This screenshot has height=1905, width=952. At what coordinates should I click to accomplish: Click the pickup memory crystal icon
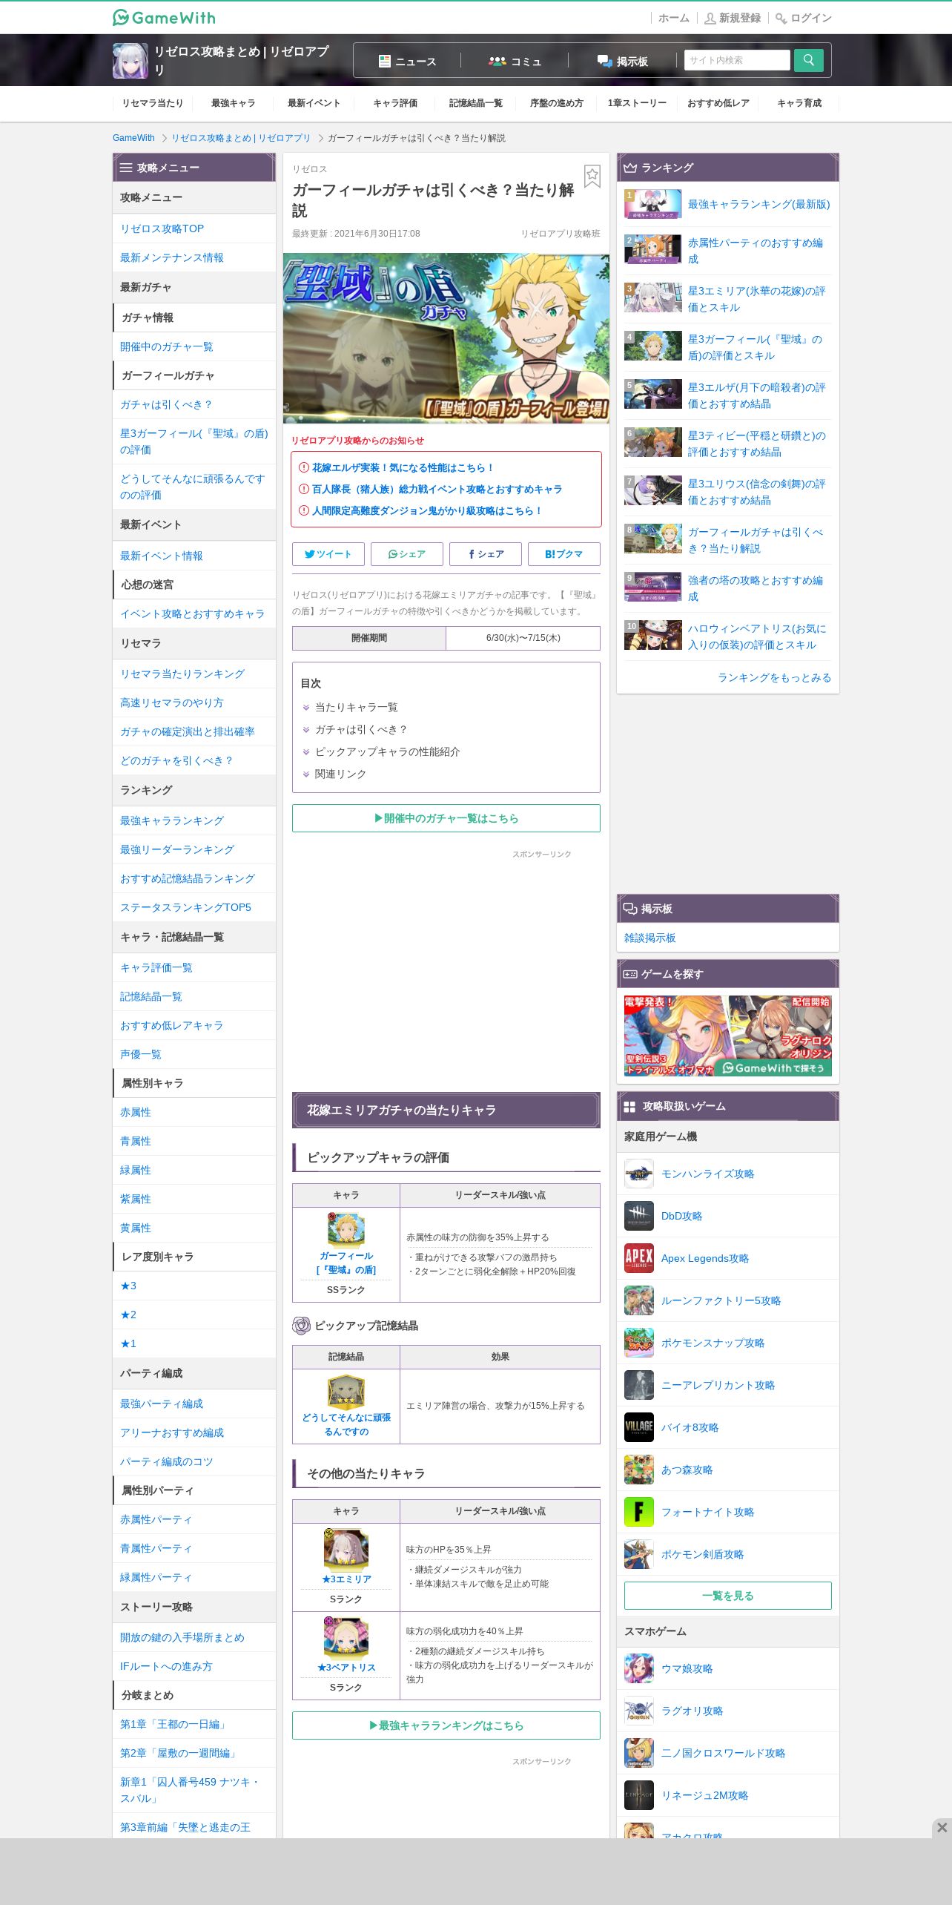(346, 1392)
